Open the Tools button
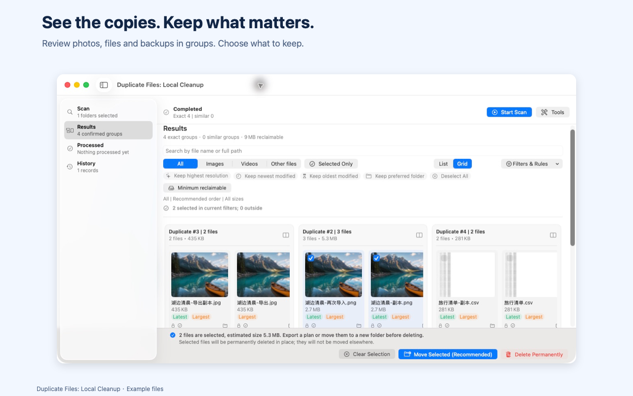The image size is (633, 396). (x=553, y=112)
